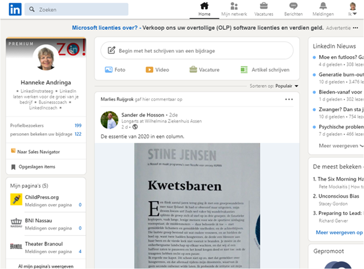Start writing in the bijdrage post box
The width and height of the screenshot is (364, 269).
coord(197,50)
